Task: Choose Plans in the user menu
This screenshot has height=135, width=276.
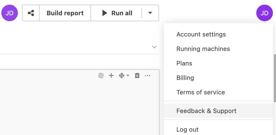Action: point(184,63)
